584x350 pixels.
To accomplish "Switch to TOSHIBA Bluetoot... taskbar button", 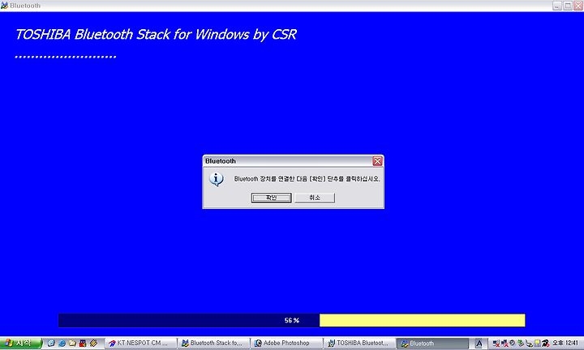I will pyautogui.click(x=359, y=343).
